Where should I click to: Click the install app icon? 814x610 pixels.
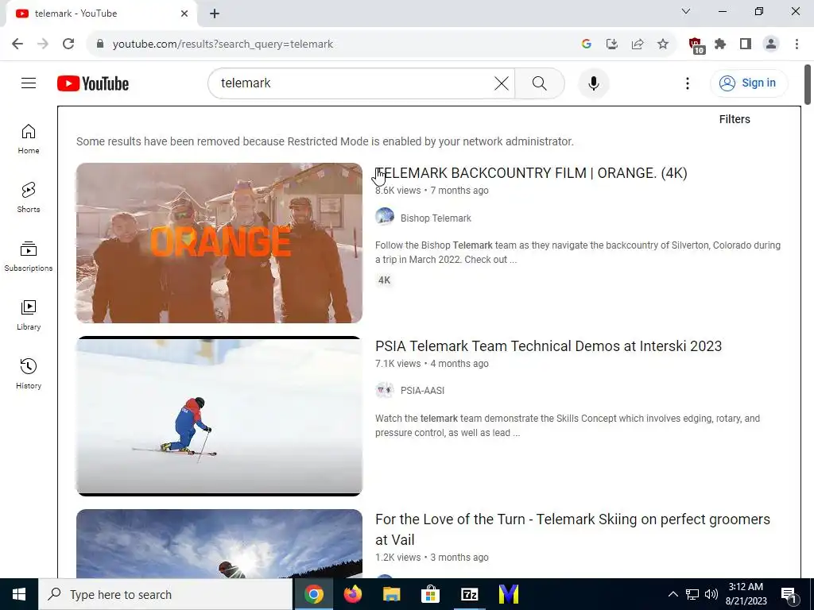coord(612,44)
